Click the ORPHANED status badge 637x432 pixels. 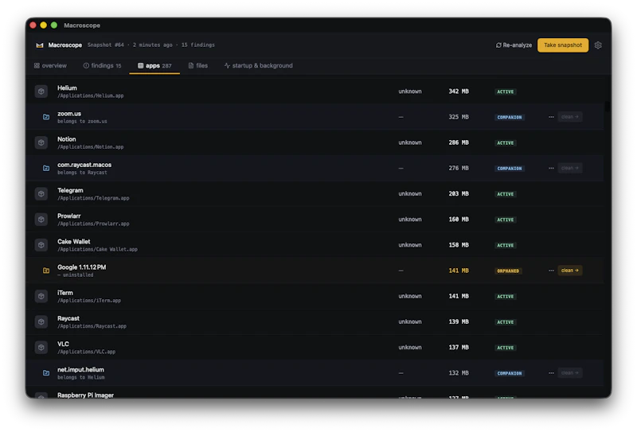click(508, 270)
